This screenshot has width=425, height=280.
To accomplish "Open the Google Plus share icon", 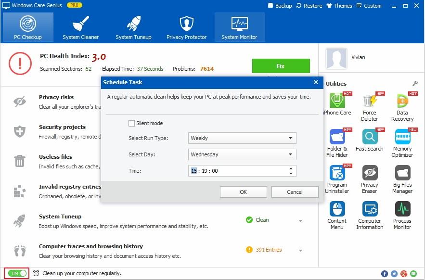I will pyautogui.click(x=404, y=273).
